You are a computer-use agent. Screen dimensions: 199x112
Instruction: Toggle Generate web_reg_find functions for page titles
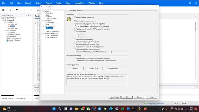point(75,24)
